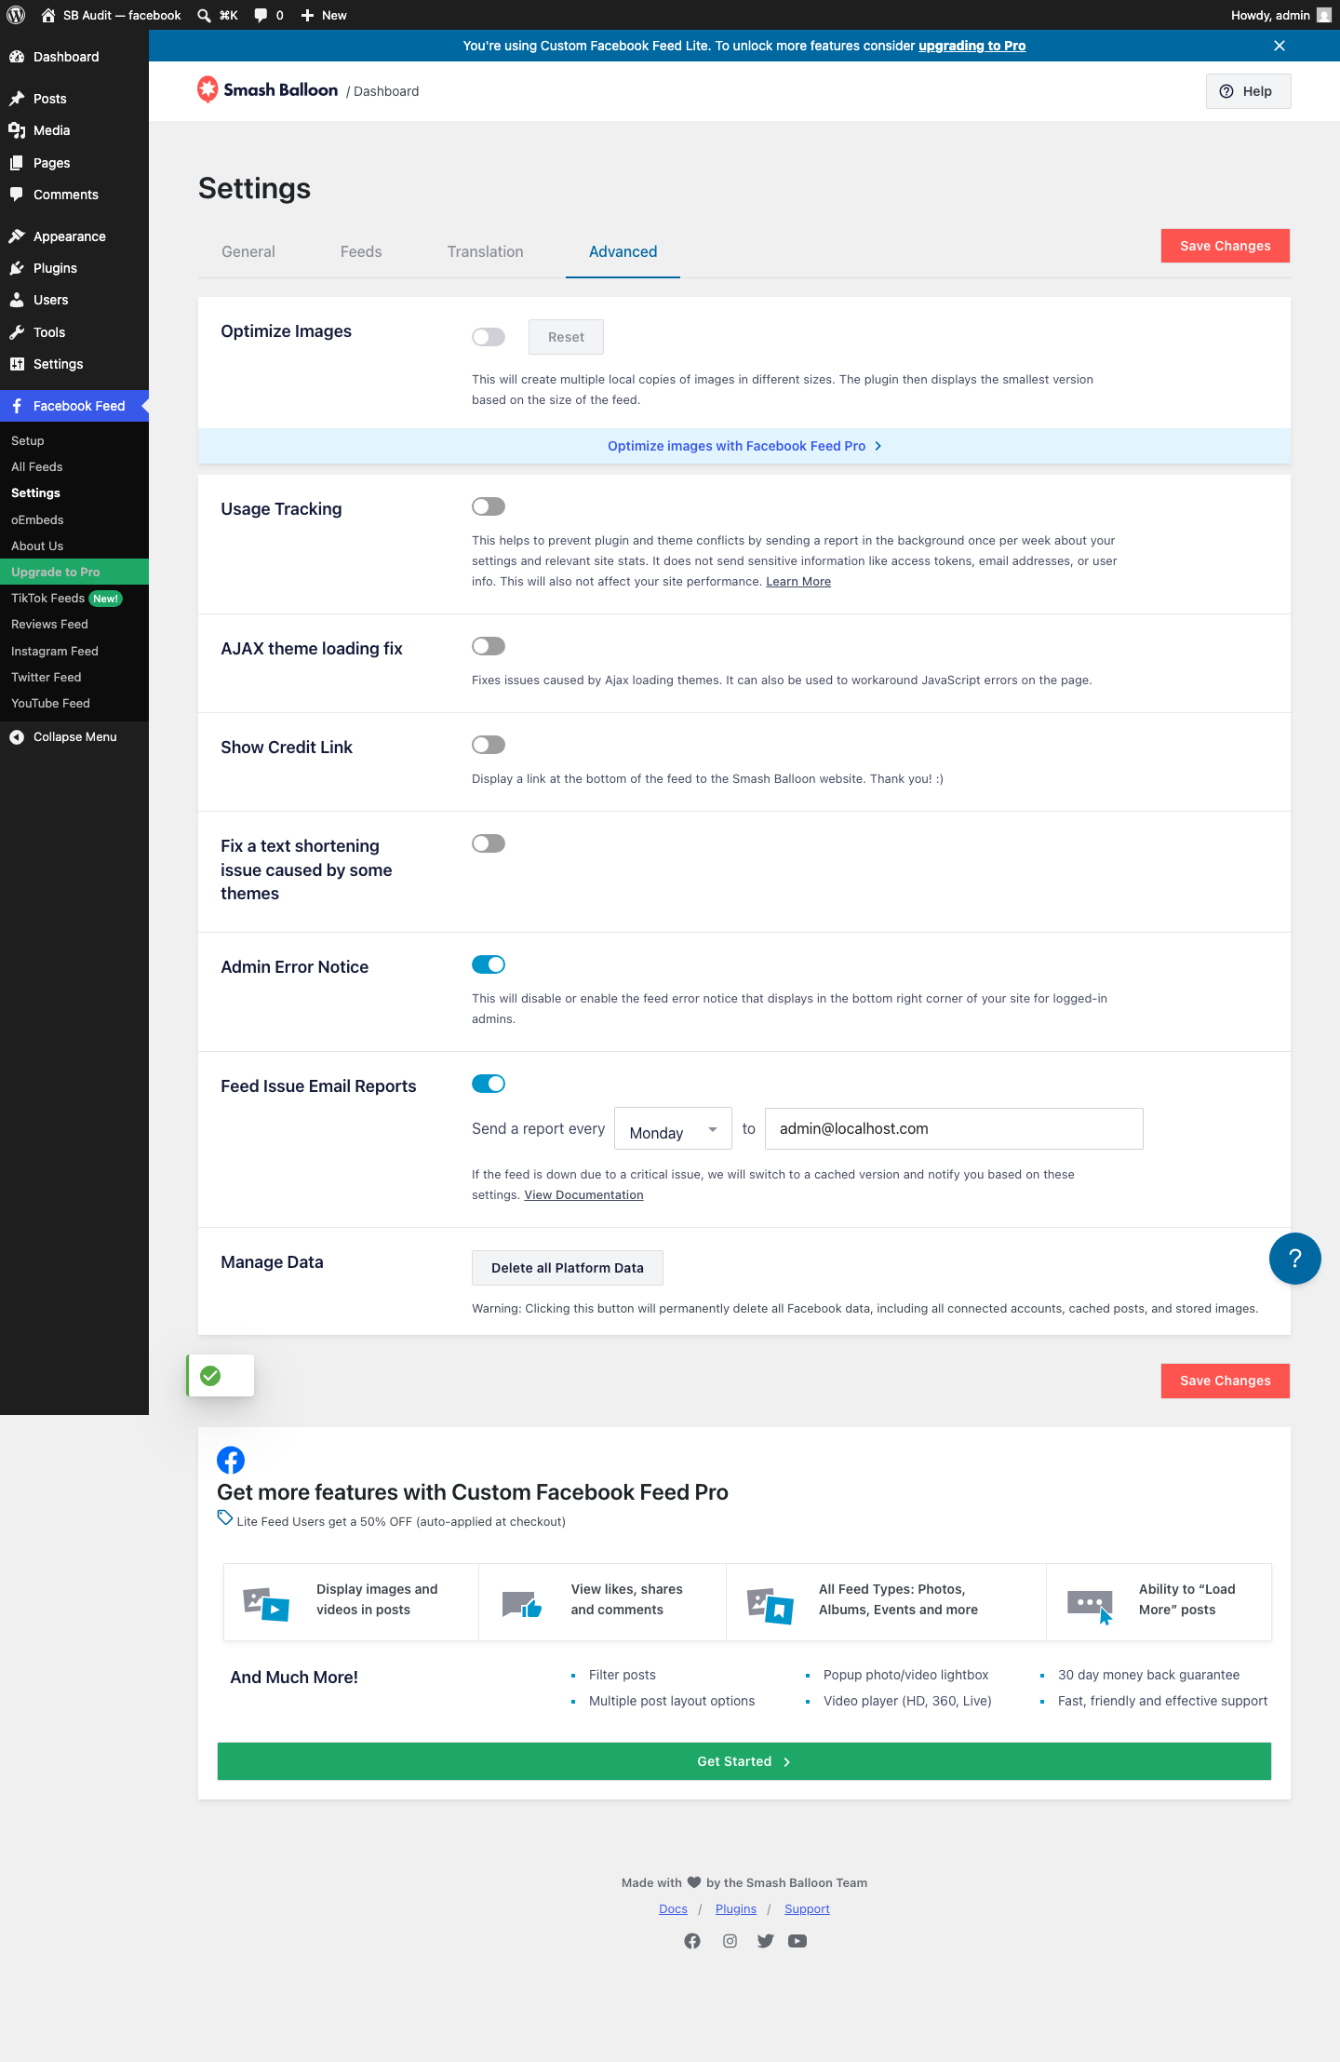Open the Docs footer link

pos(673,1908)
